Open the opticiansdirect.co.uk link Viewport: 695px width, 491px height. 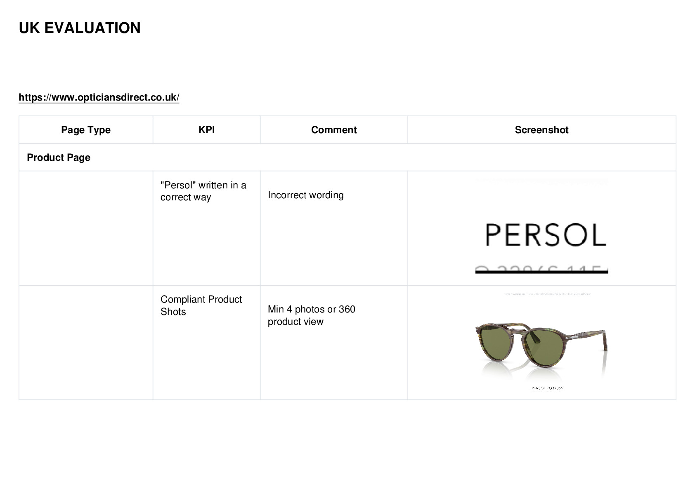coord(99,97)
